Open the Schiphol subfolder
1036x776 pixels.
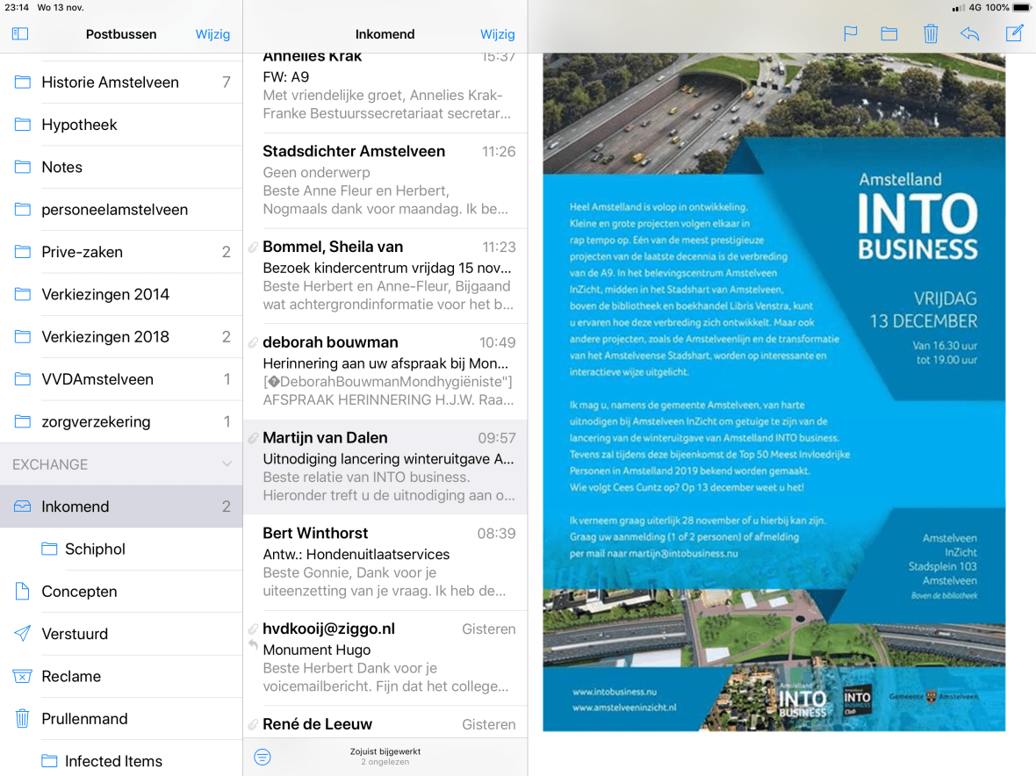tap(95, 550)
